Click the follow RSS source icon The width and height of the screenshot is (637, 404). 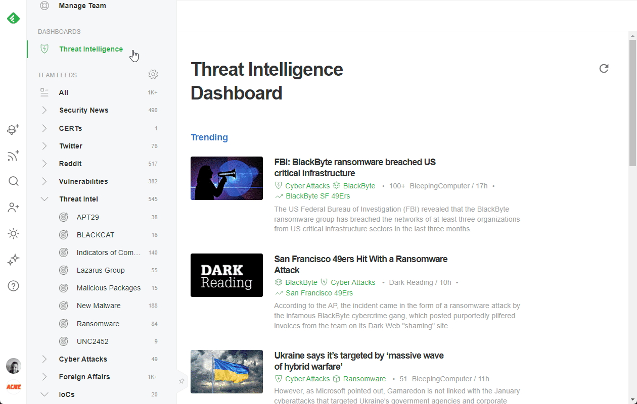[x=13, y=156]
